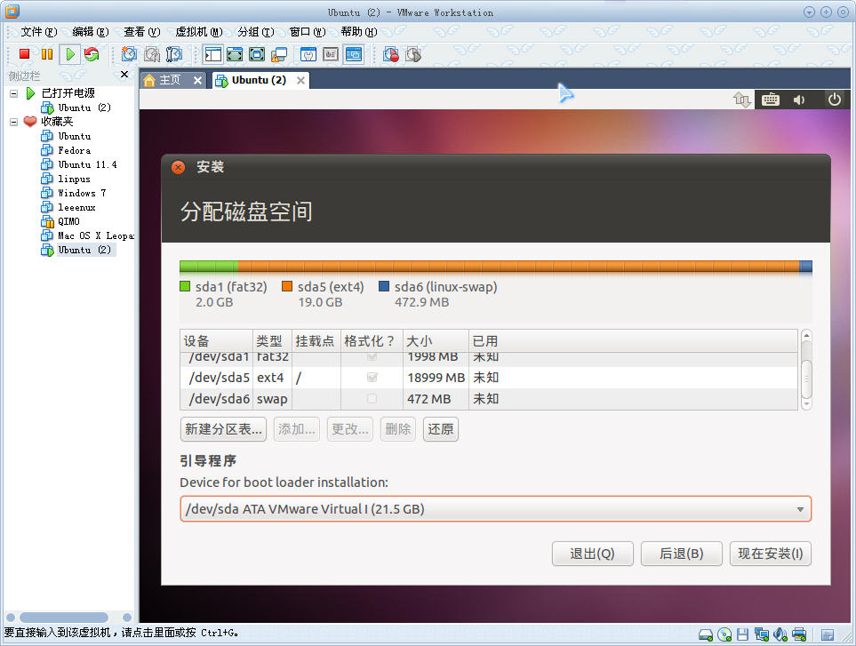Click the network arrows indicator in Ubuntu panel
856x646 pixels.
[742, 100]
